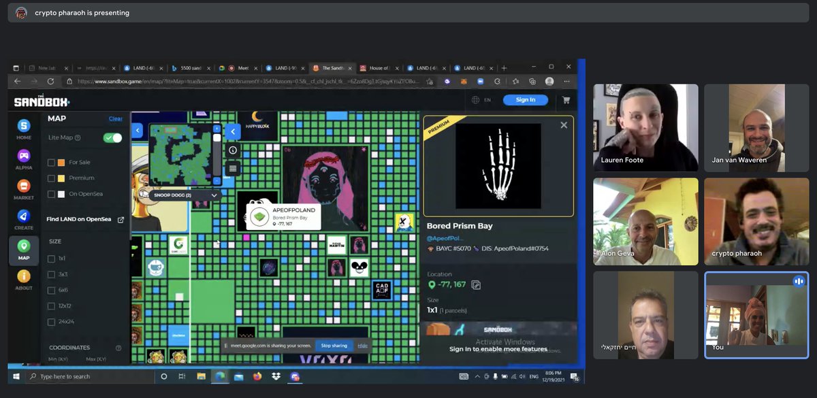Open the map list view icon
Screen dimensions: 817x398
233,168
